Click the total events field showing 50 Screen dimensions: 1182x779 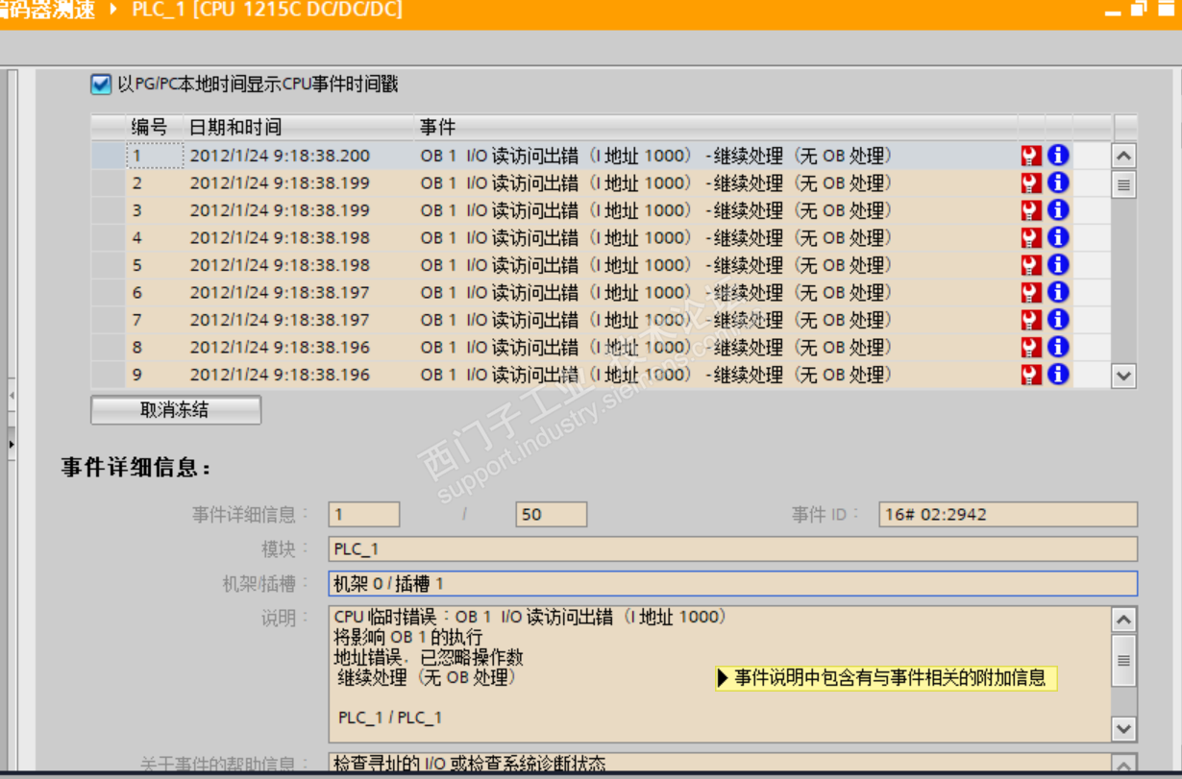click(x=551, y=514)
